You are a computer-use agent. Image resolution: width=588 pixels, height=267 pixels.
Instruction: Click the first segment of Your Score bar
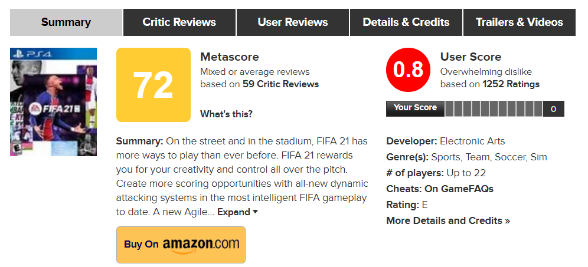450,108
